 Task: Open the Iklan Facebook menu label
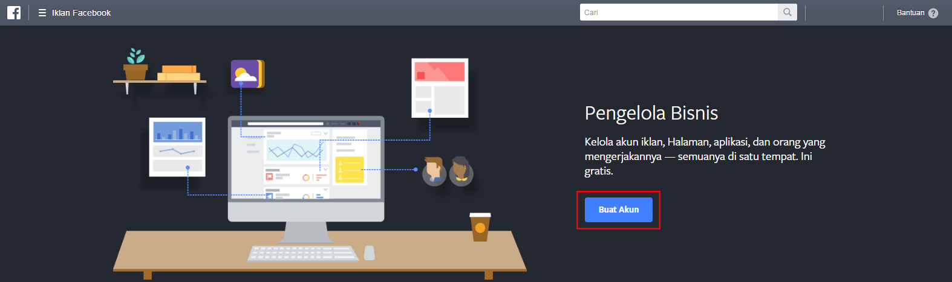click(81, 13)
